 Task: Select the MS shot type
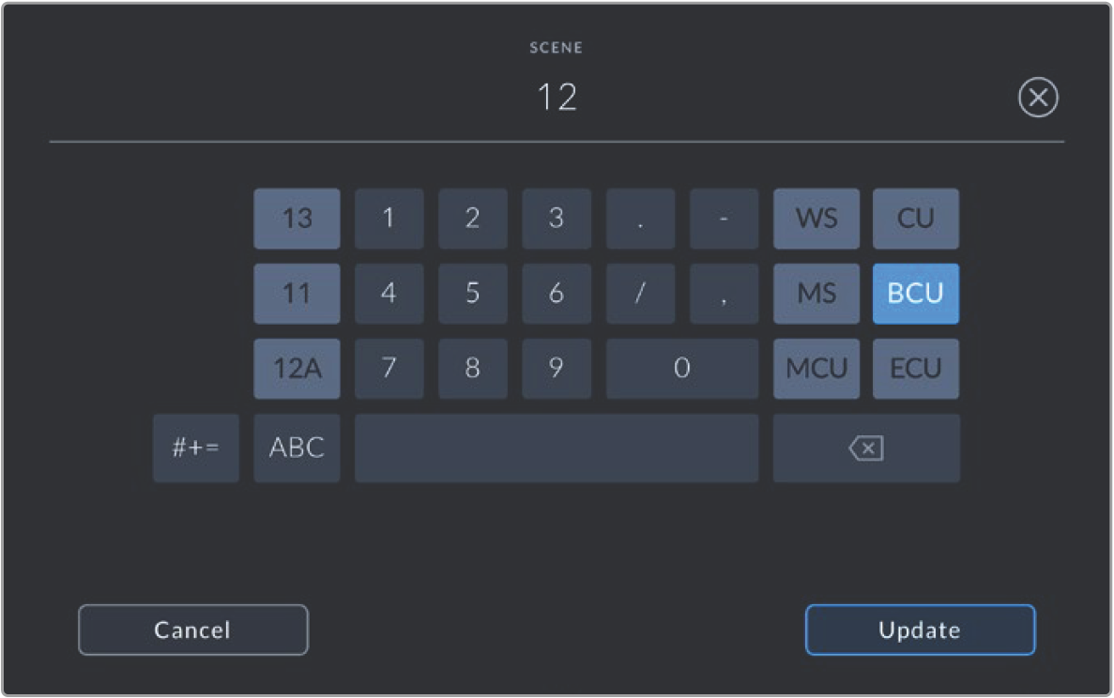(x=816, y=294)
